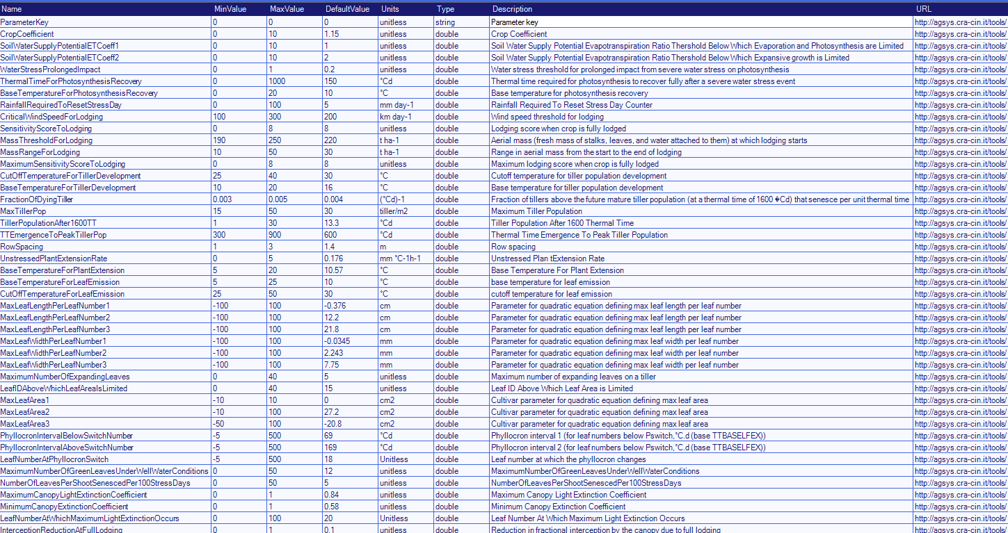Screen dimensions: 1008x533
Task: Select MaxLeafLengthPerLeafNumber3 name cell
Action: click(x=106, y=329)
